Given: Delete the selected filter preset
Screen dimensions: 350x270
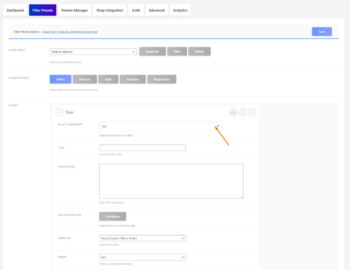Looking at the screenshot, I should click(x=199, y=51).
